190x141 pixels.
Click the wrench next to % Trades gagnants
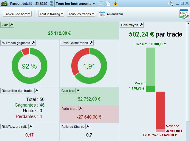(x=33, y=43)
